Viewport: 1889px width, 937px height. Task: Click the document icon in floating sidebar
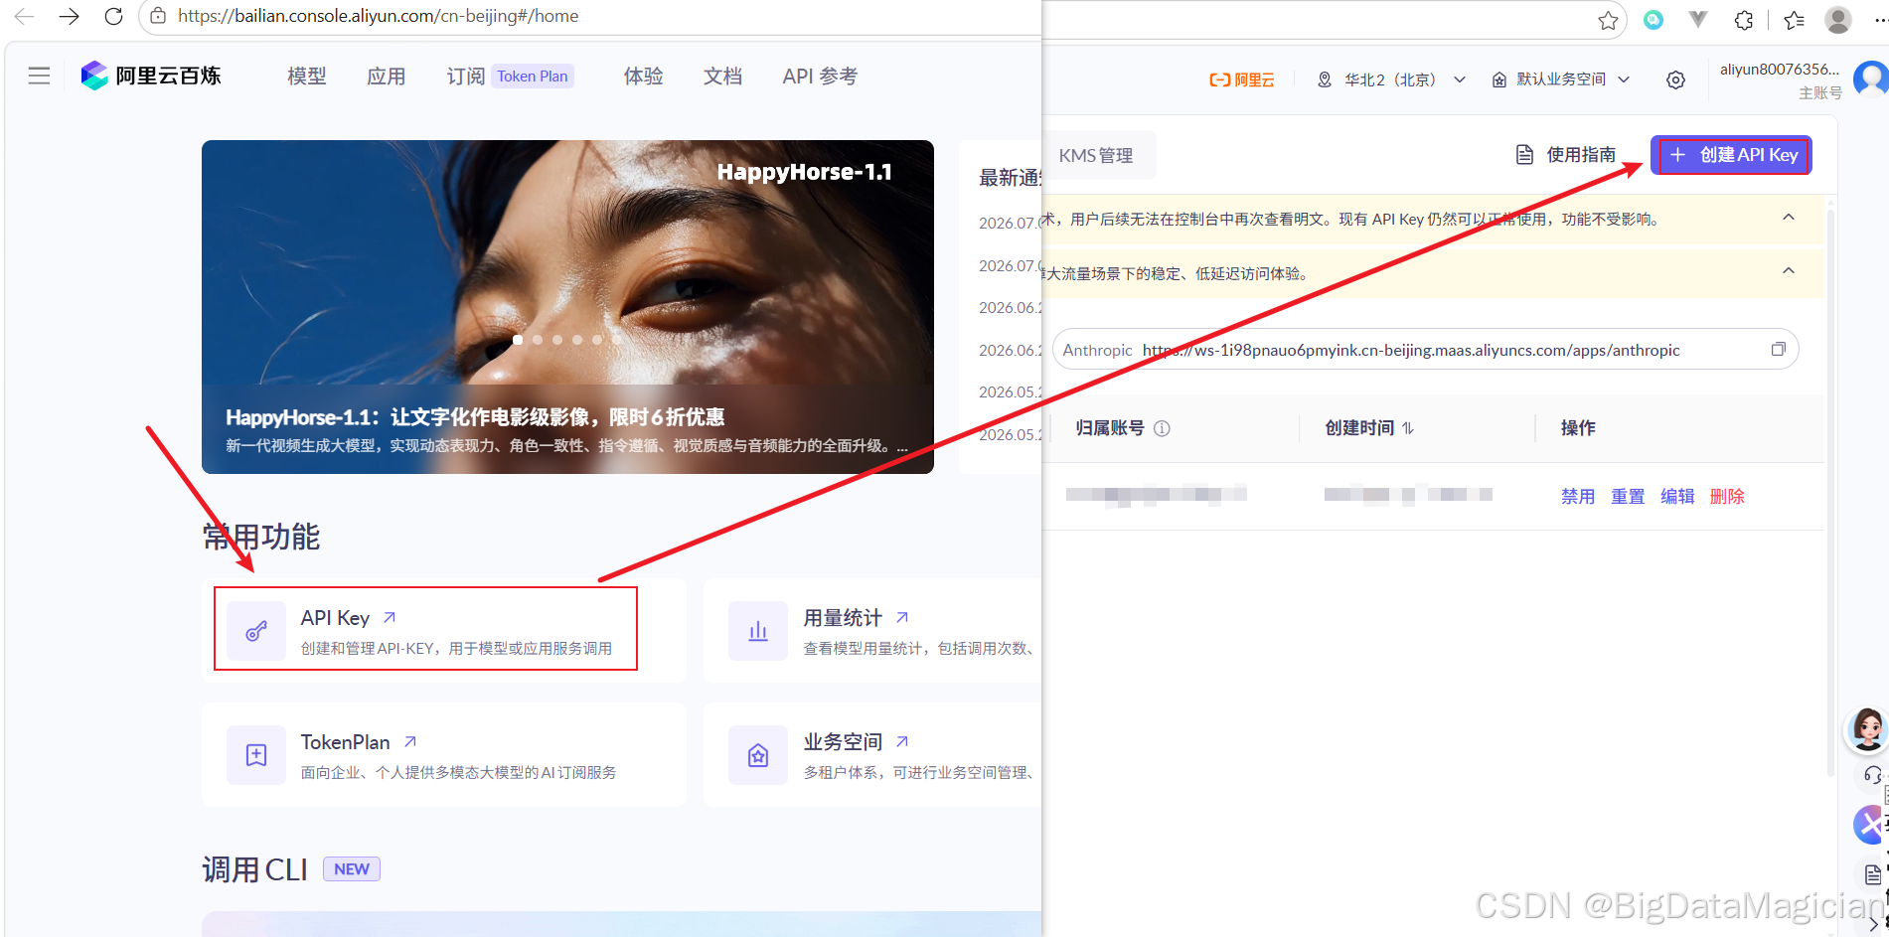[x=1873, y=874]
